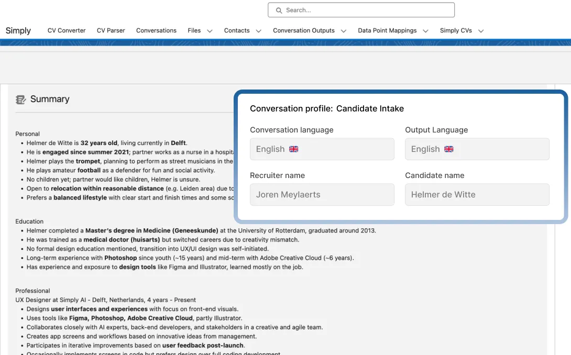Click the Summary notes icon
Screen dimensions: 571x355
click(21, 99)
